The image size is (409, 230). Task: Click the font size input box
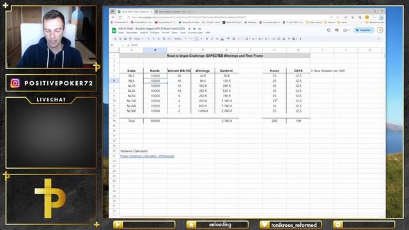196,39
